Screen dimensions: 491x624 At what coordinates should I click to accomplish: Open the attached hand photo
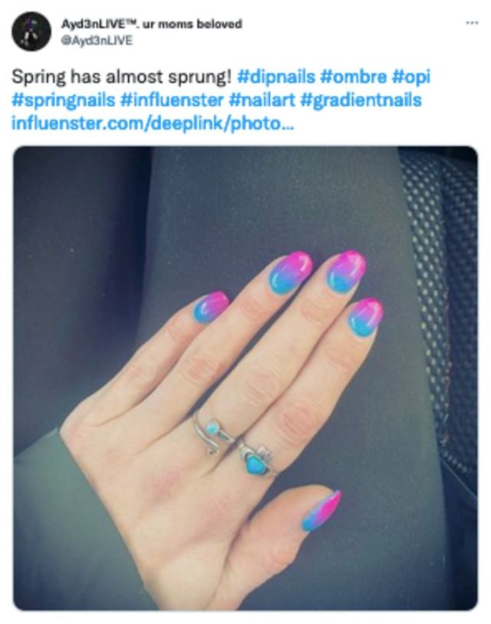pos(245,378)
